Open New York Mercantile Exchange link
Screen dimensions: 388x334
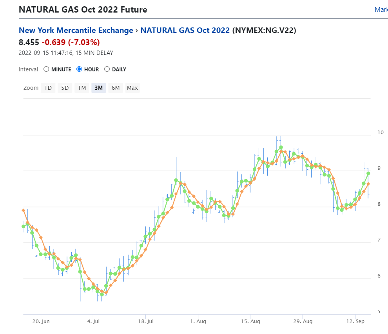click(x=76, y=30)
